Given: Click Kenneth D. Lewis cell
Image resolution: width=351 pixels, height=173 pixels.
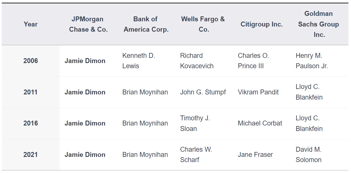Looking at the screenshot, I should tap(139, 61).
